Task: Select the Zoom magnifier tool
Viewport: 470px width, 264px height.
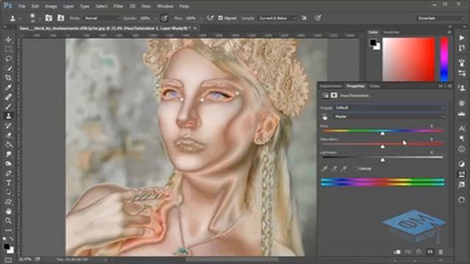Action: click(8, 221)
